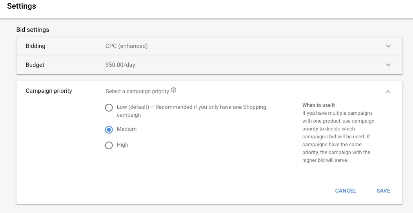Click the CPC (enhanced) bidding value
Viewport: 413px width, 213px height.
[x=126, y=46]
